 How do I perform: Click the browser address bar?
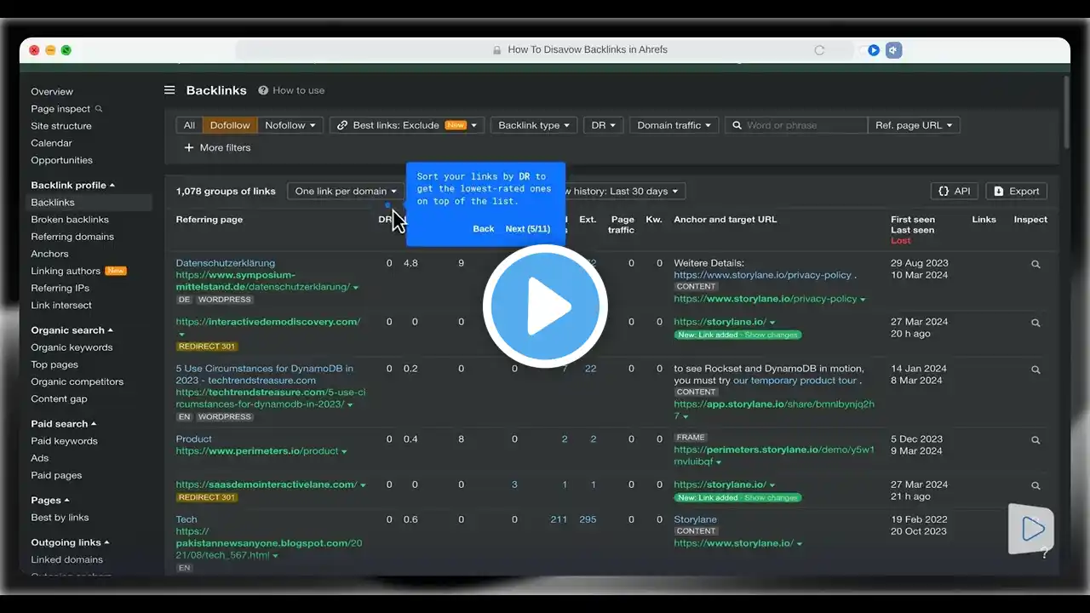pyautogui.click(x=545, y=50)
